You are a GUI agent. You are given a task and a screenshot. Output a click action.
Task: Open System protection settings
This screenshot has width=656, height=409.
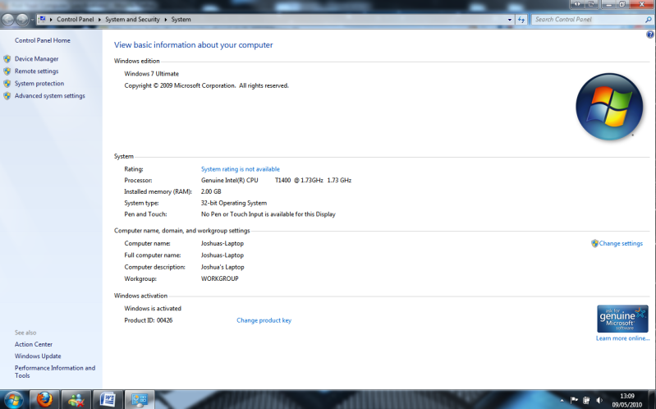pyautogui.click(x=39, y=84)
